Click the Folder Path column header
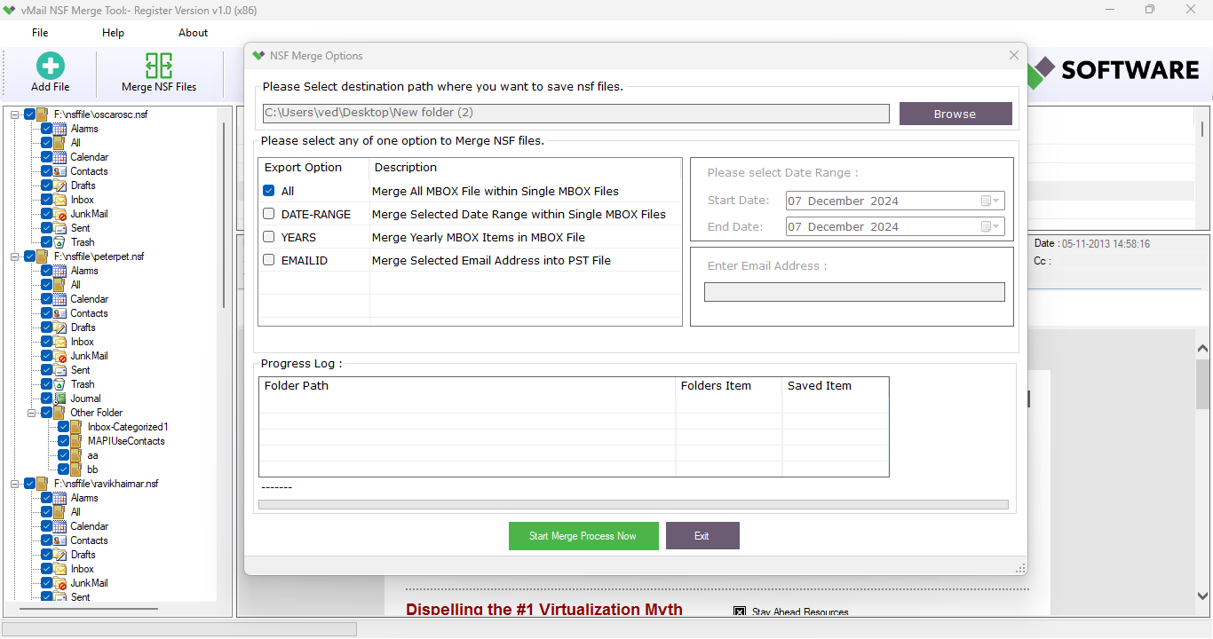1213x639 pixels. click(297, 386)
